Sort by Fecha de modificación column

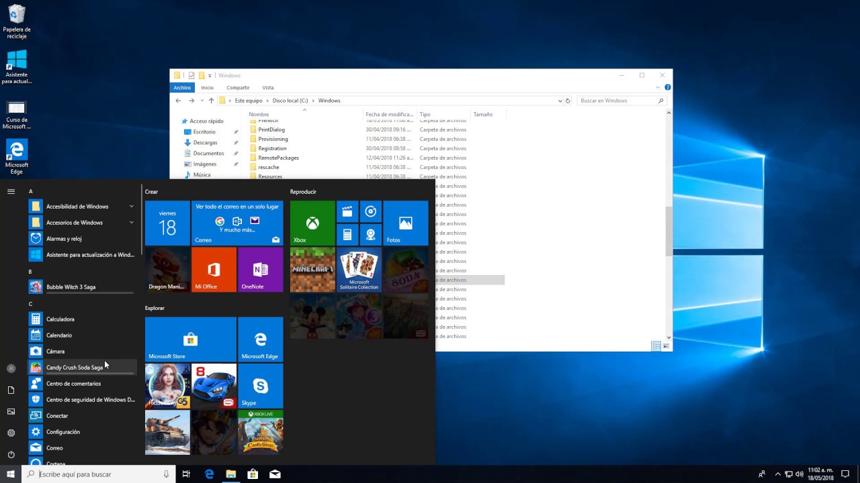(390, 115)
